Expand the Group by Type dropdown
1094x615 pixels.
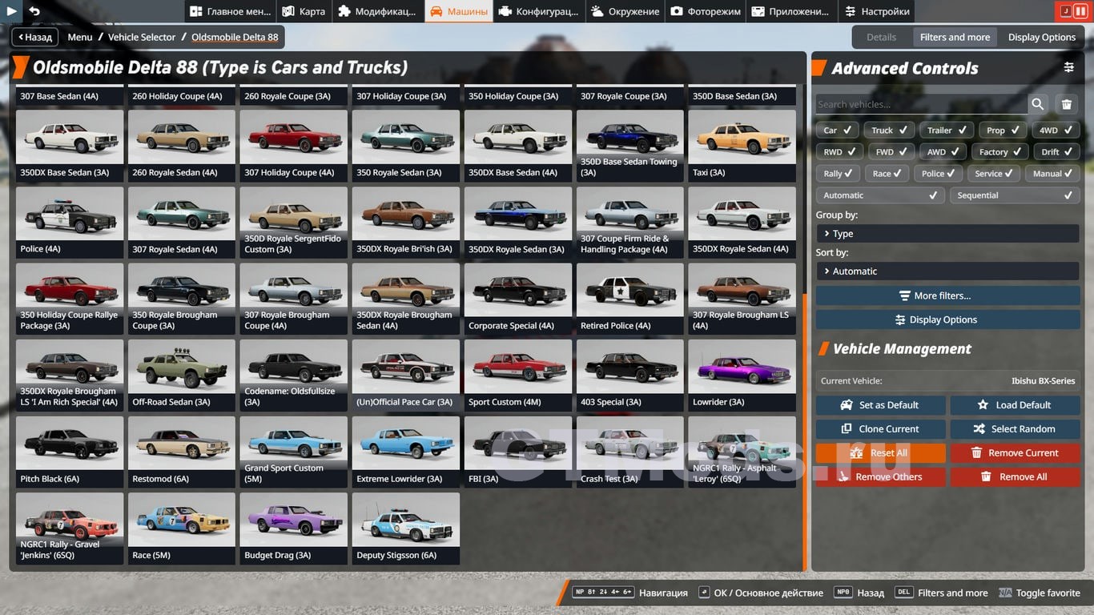[x=947, y=234]
